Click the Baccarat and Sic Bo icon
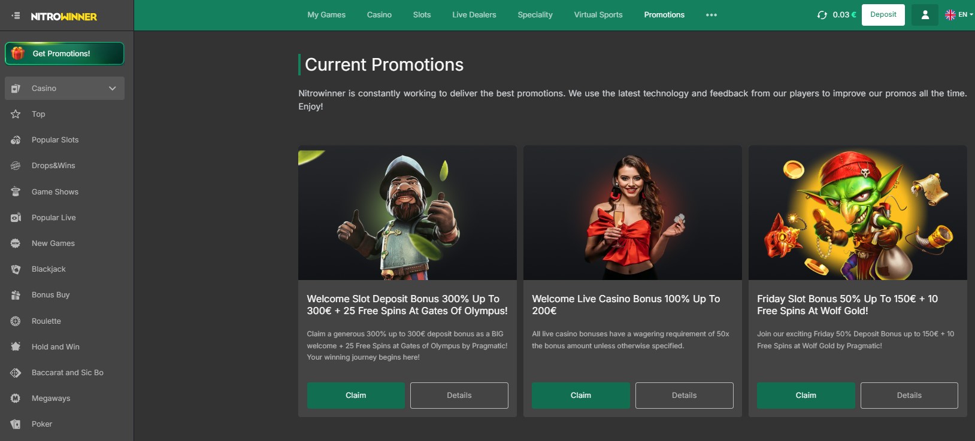Image resolution: width=975 pixels, height=441 pixels. (16, 373)
